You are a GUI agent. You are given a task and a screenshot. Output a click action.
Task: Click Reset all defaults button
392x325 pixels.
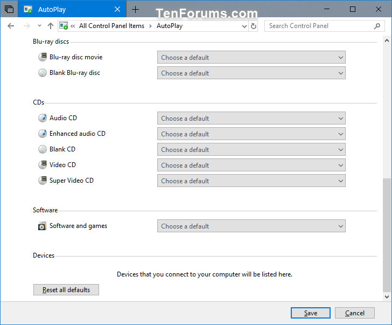[66, 290]
